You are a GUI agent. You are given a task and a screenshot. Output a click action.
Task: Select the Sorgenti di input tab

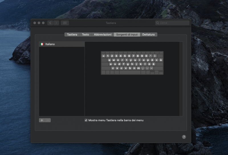pos(127,34)
